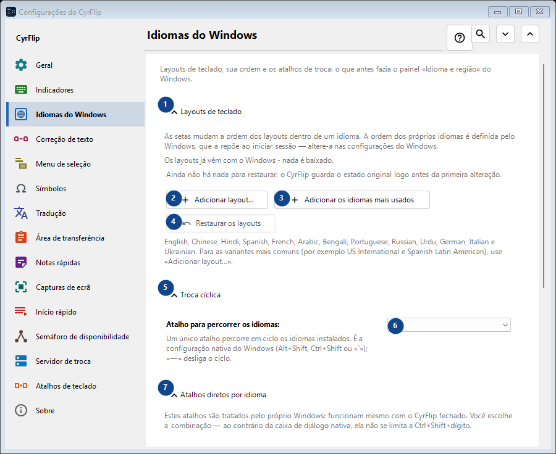556x454 pixels.
Task: Select the Servidor de troca sidebar label
Action: [63, 361]
